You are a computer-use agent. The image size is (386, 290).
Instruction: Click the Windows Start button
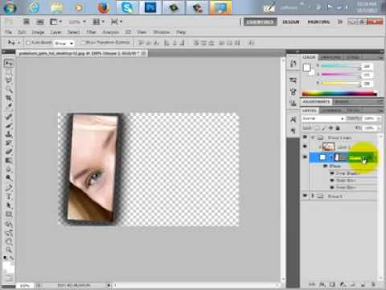coord(10,7)
